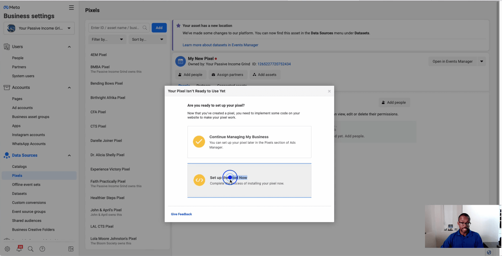
Task: Click the globe icon at bottom right
Action: click(x=489, y=252)
